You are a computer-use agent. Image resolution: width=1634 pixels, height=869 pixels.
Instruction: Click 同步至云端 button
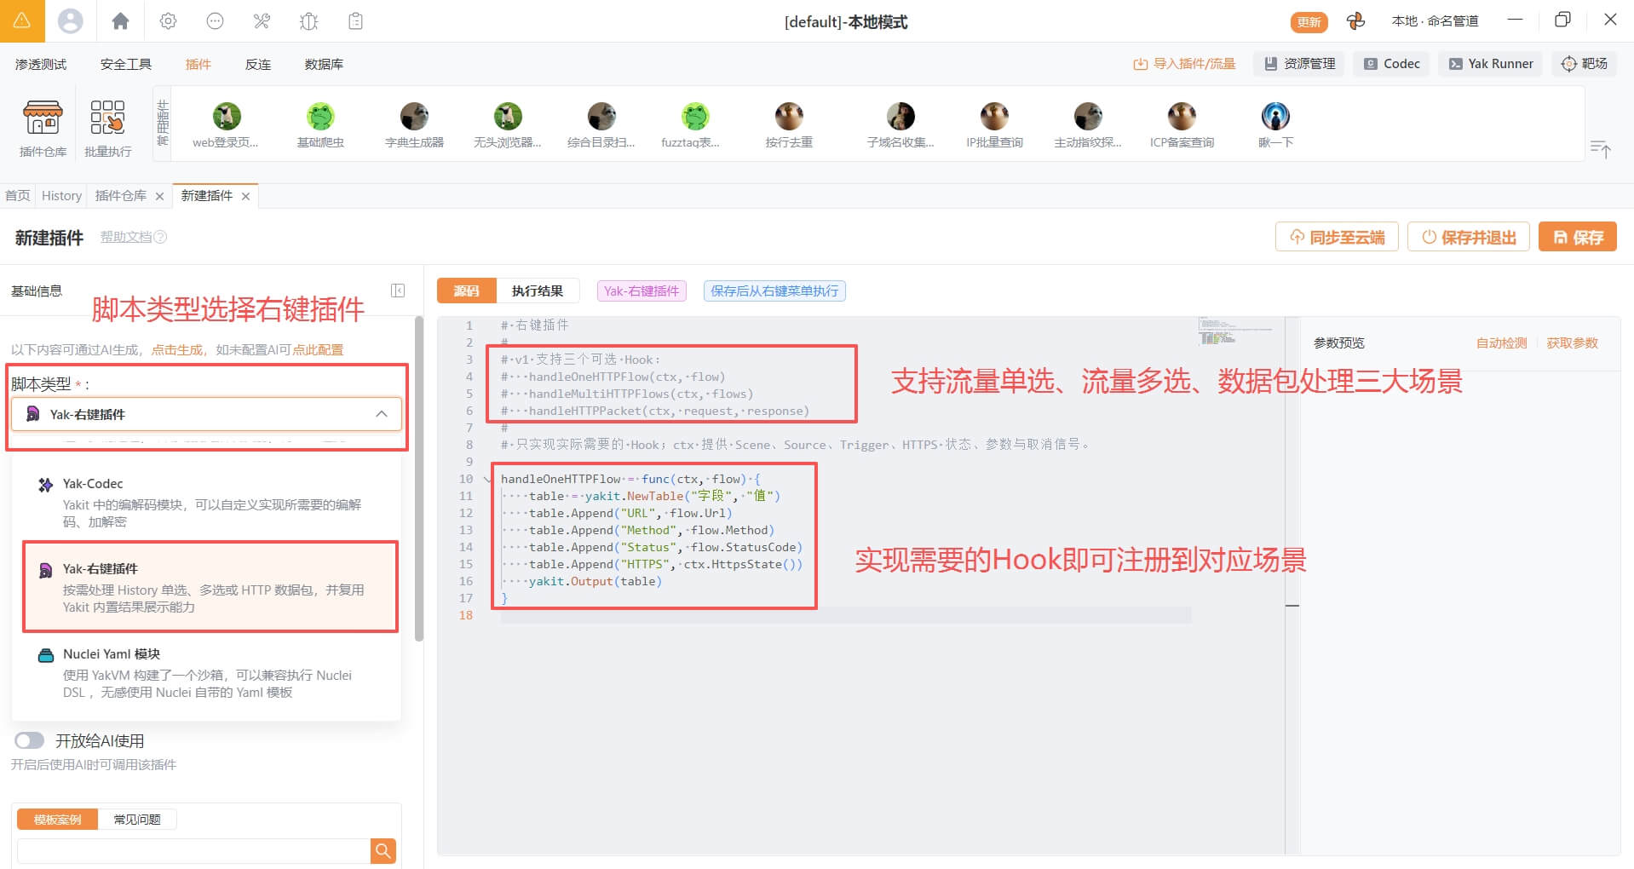coord(1337,237)
